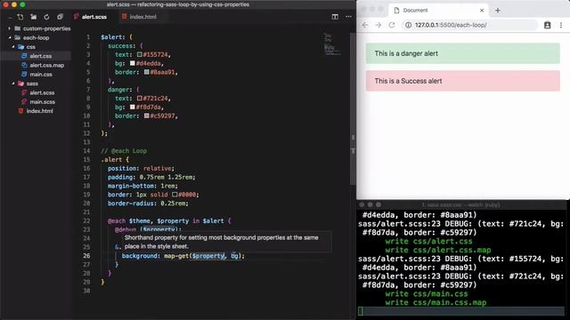Click the $alert variable on line 1

pos(110,37)
